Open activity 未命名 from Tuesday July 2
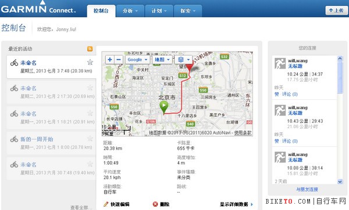The image size is (349, 210). pyautogui.click(x=29, y=88)
